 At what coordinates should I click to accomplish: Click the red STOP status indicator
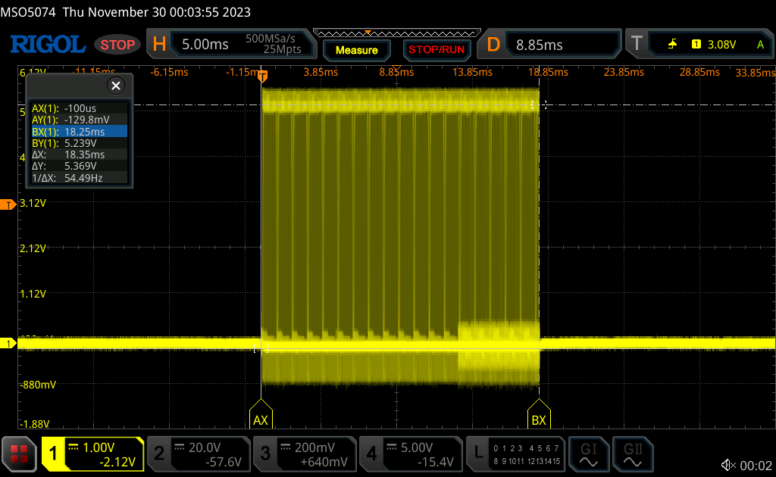click(x=117, y=45)
